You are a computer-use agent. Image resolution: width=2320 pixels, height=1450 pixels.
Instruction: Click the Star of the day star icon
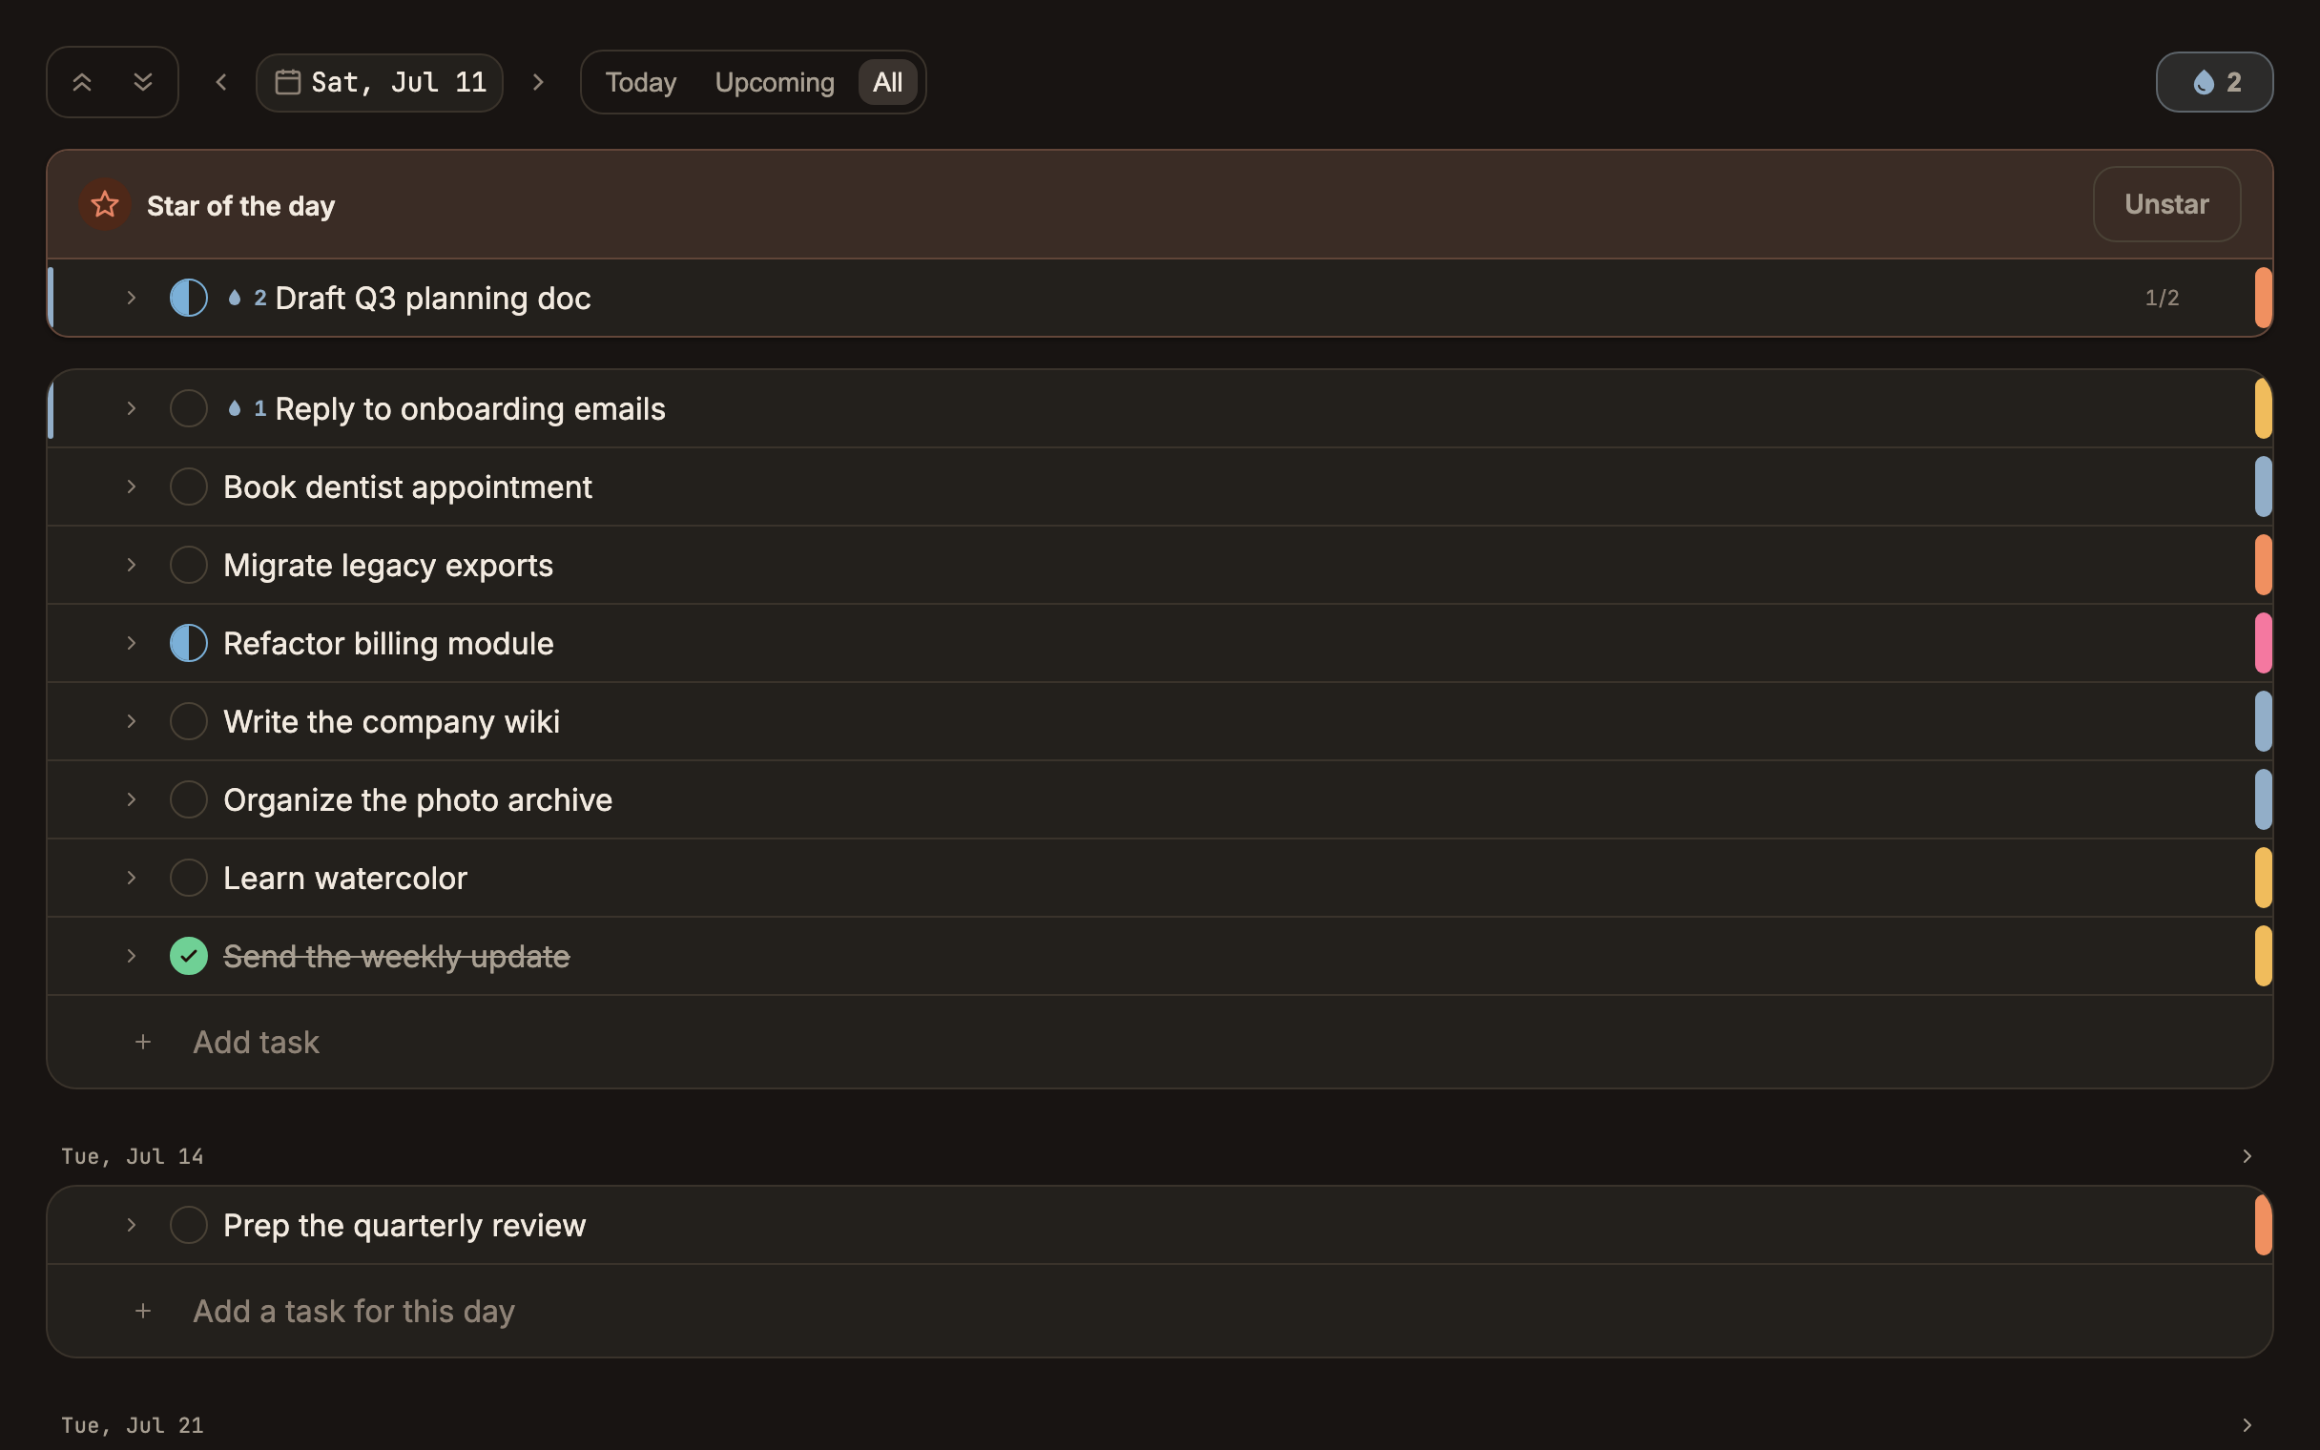click(105, 204)
